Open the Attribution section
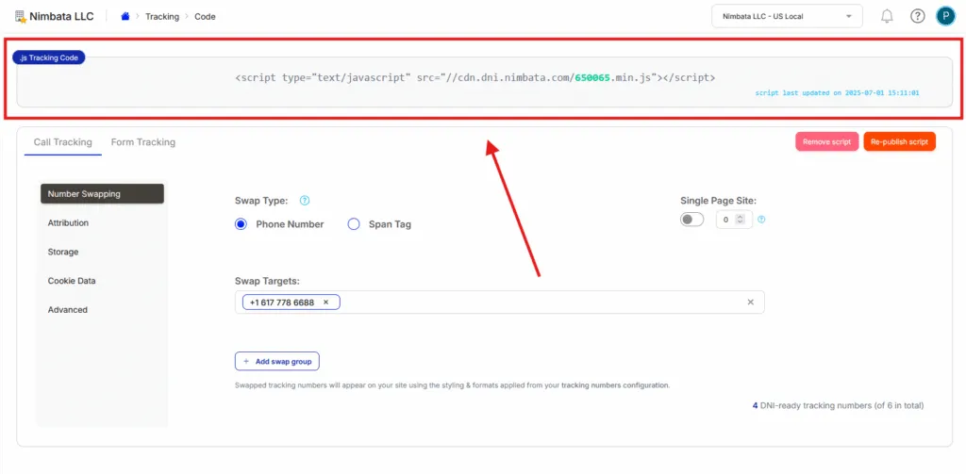This screenshot has height=474, width=966. 68,222
